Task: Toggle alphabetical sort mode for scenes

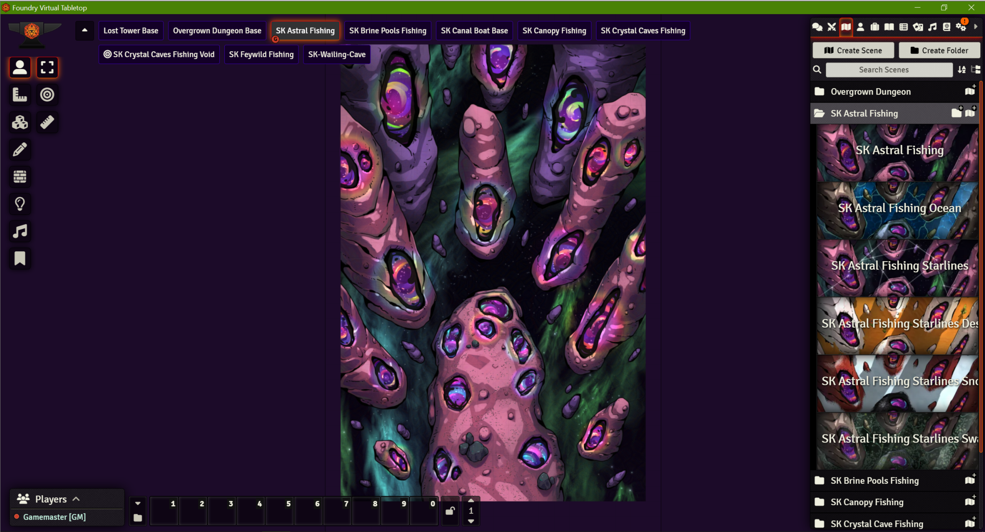Action: pyautogui.click(x=962, y=70)
